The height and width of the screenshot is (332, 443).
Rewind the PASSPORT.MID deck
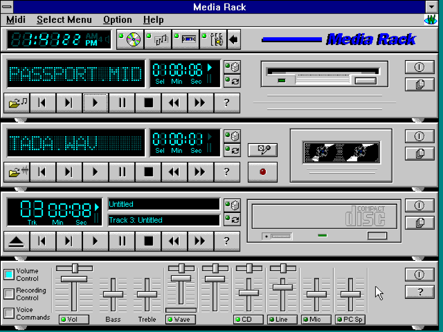click(x=174, y=103)
